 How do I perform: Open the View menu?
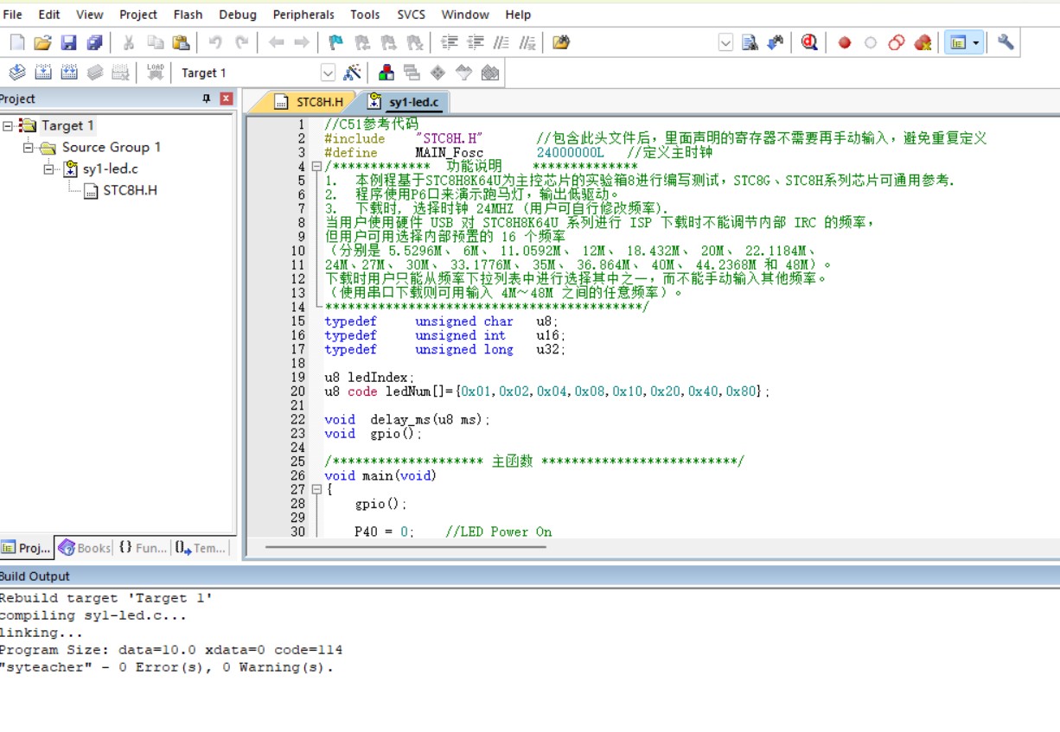pyautogui.click(x=90, y=14)
